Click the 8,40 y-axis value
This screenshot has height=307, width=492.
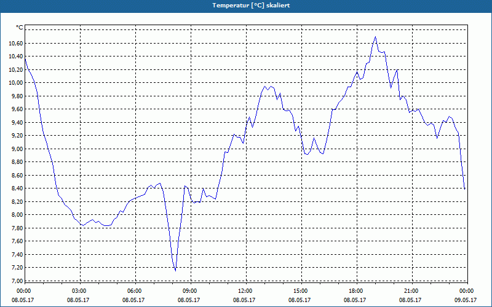17,188
